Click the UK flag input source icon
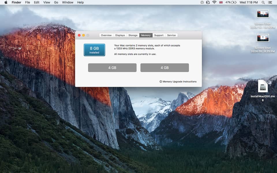This screenshot has height=173, width=277. click(x=221, y=2)
